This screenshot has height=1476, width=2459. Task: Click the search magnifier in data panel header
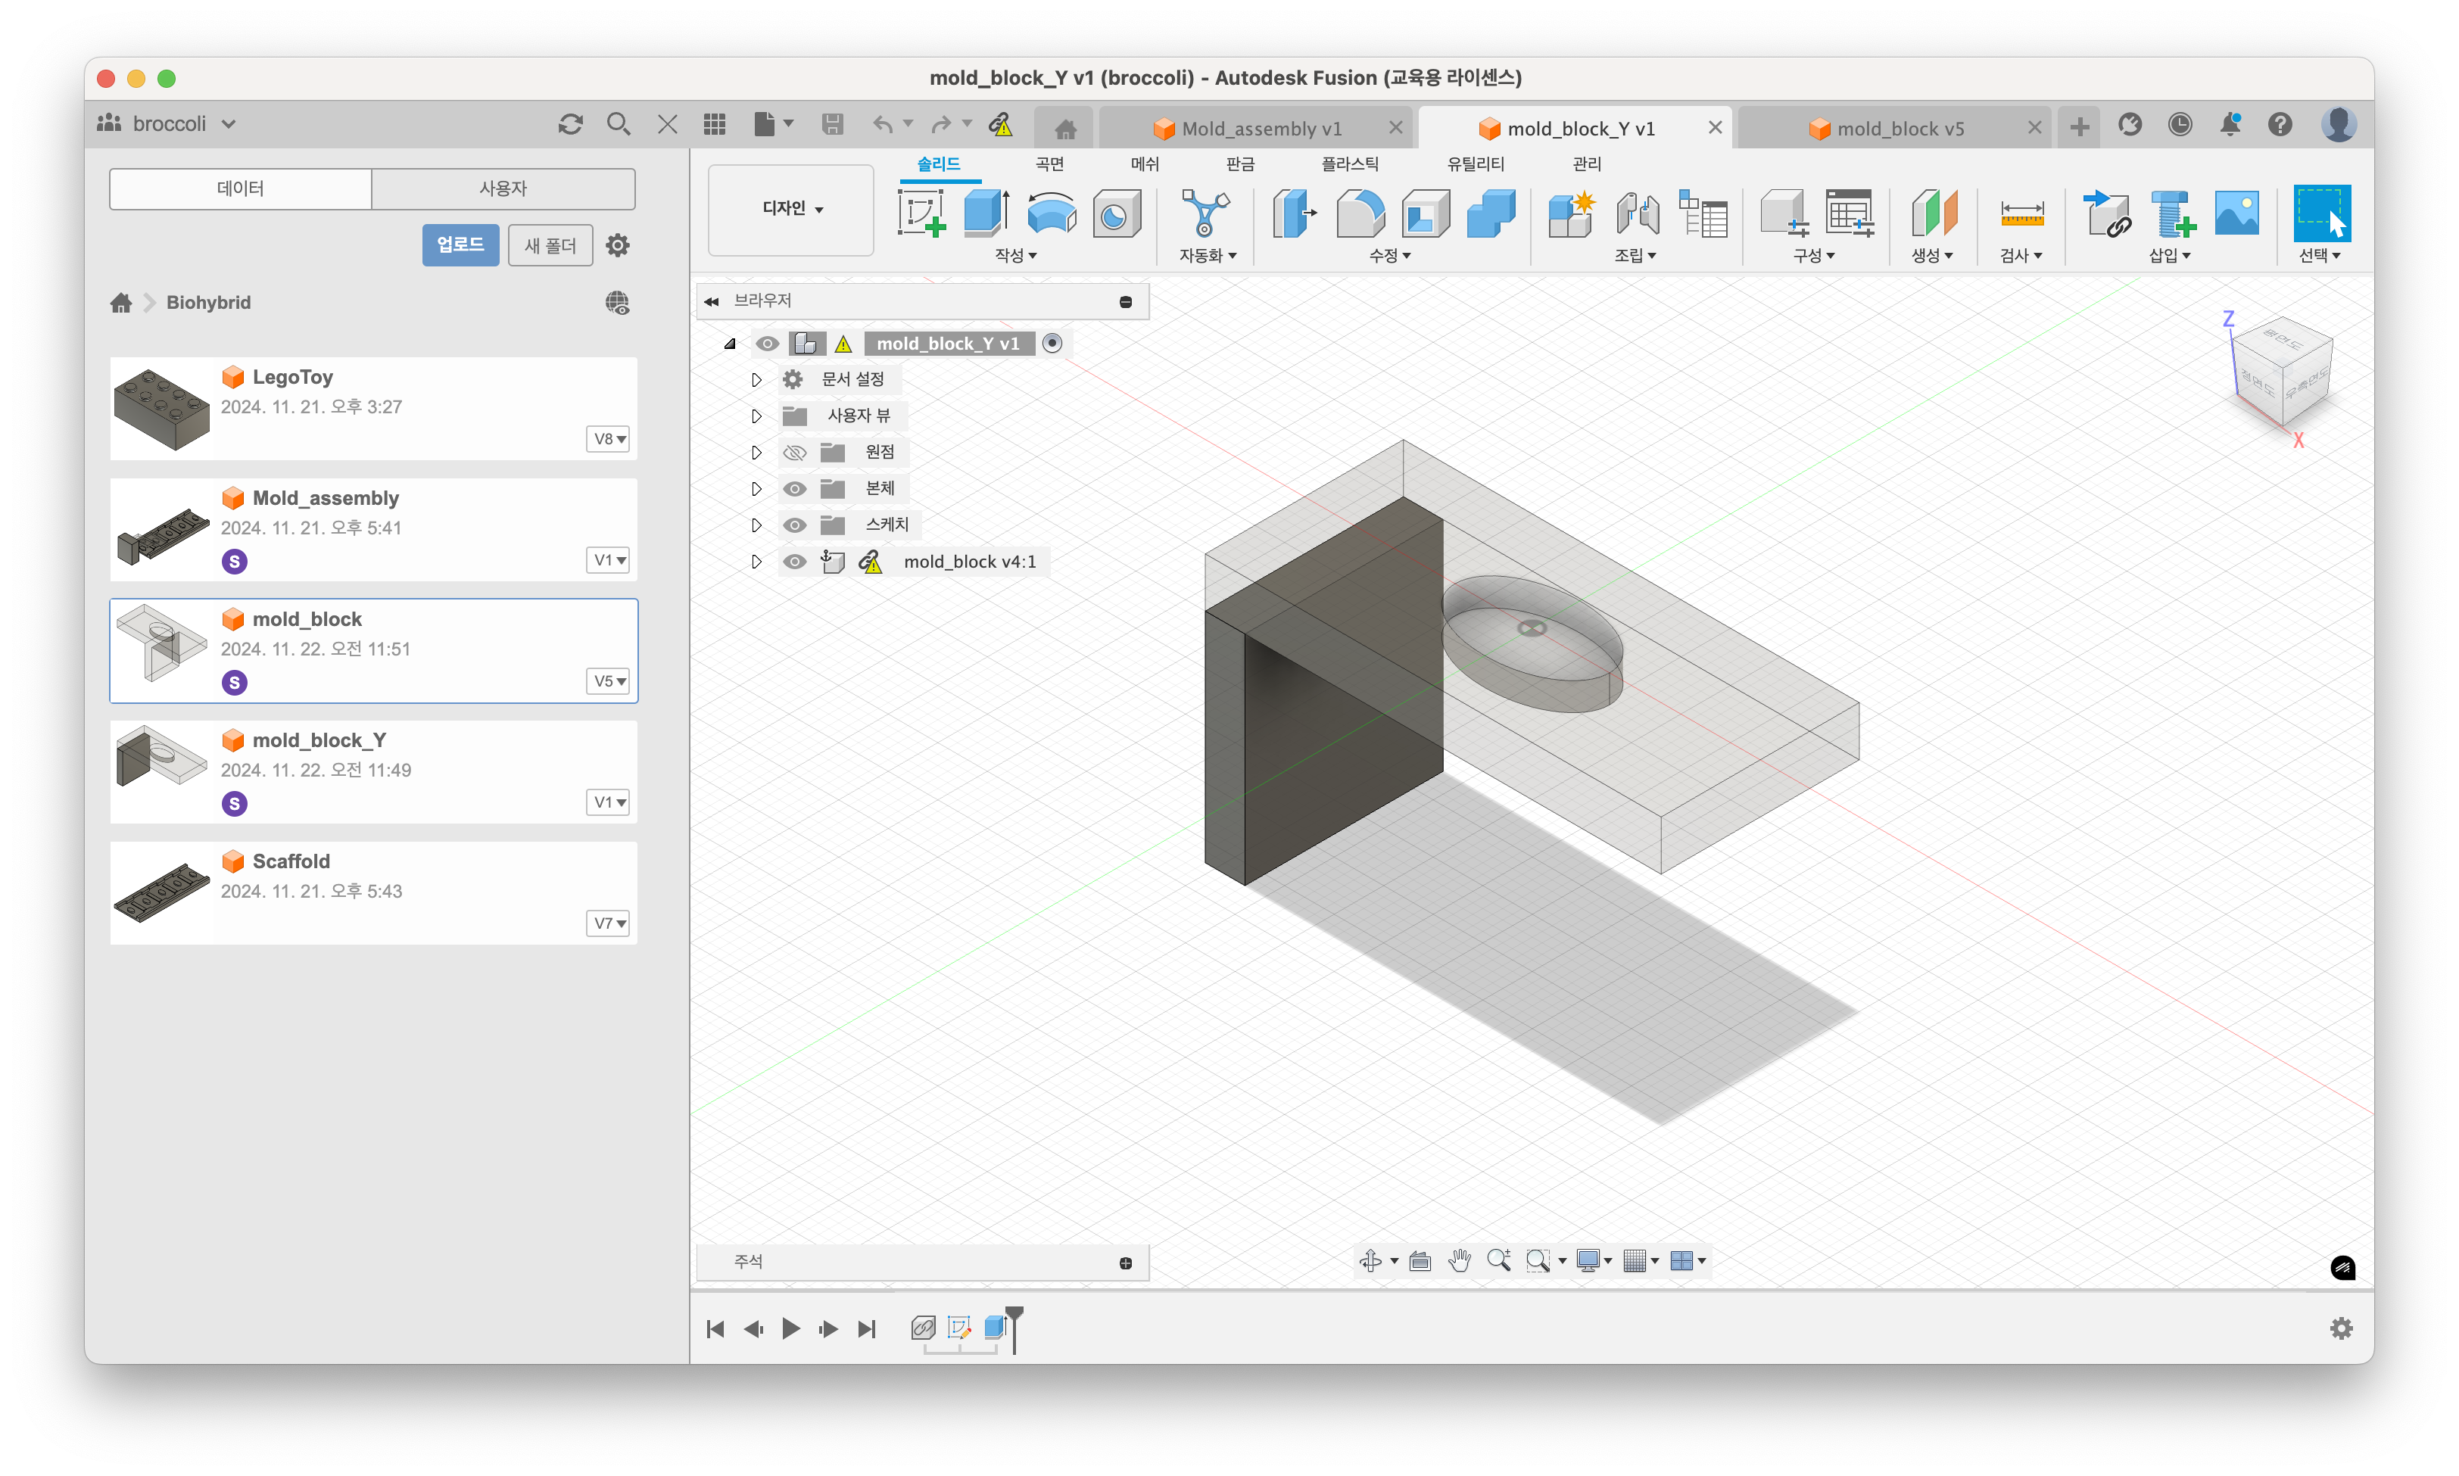pos(619,124)
